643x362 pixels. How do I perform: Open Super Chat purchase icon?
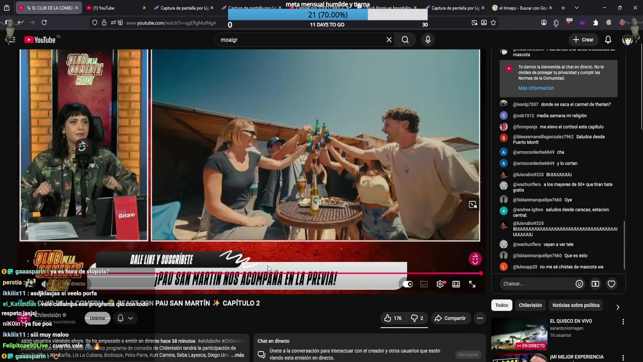595,284
